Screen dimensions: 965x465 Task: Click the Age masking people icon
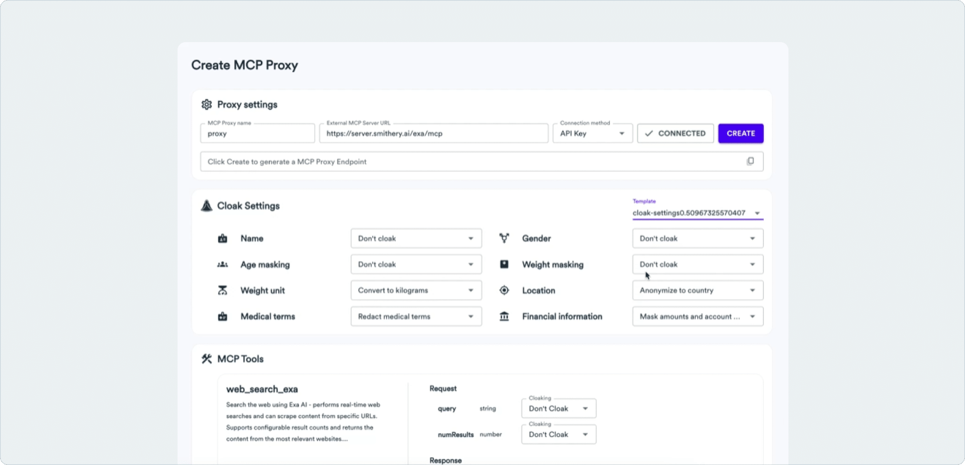pos(223,265)
